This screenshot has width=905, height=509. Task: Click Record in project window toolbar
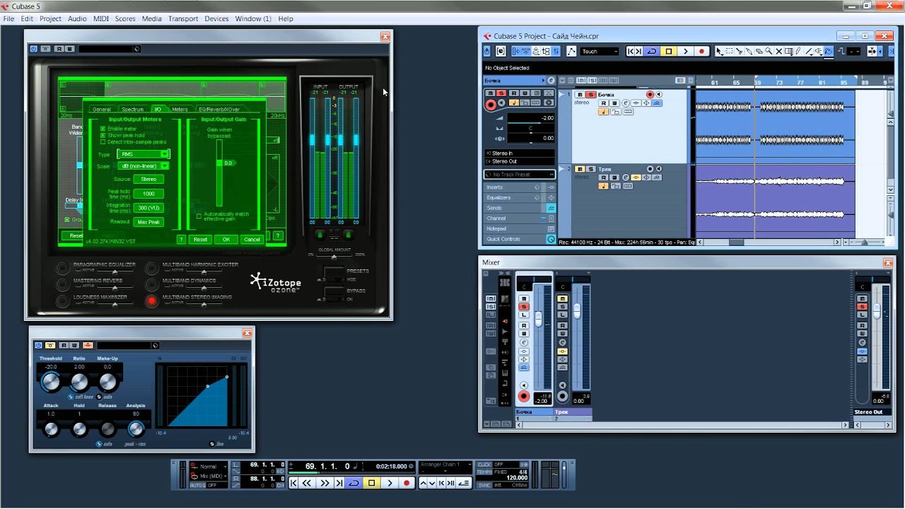tap(701, 51)
